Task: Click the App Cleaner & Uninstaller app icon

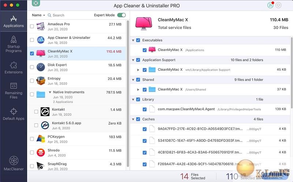Action: [41, 40]
